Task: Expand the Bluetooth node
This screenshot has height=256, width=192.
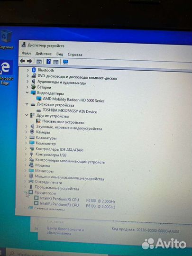Action: (28, 70)
